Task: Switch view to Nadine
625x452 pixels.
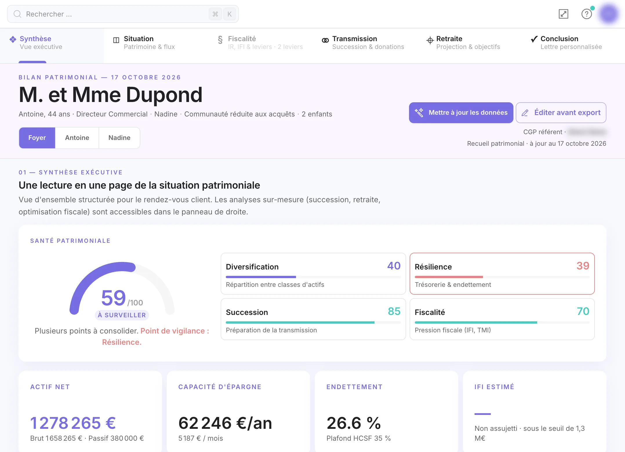Action: tap(119, 138)
